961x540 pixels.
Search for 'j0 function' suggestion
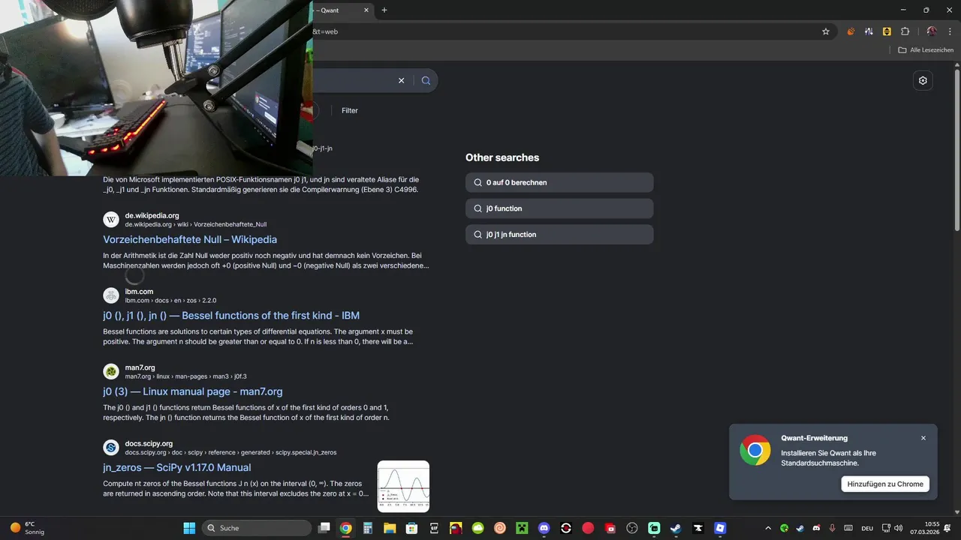tap(559, 208)
